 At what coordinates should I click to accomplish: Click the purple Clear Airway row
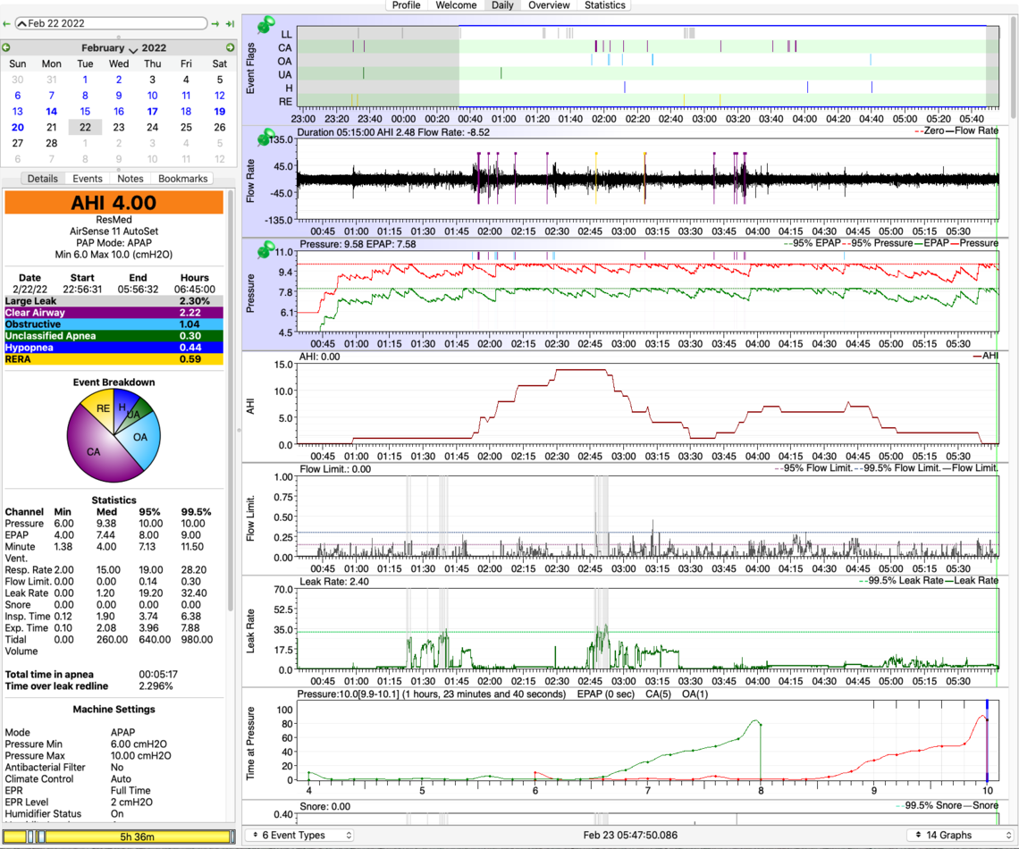click(x=114, y=313)
